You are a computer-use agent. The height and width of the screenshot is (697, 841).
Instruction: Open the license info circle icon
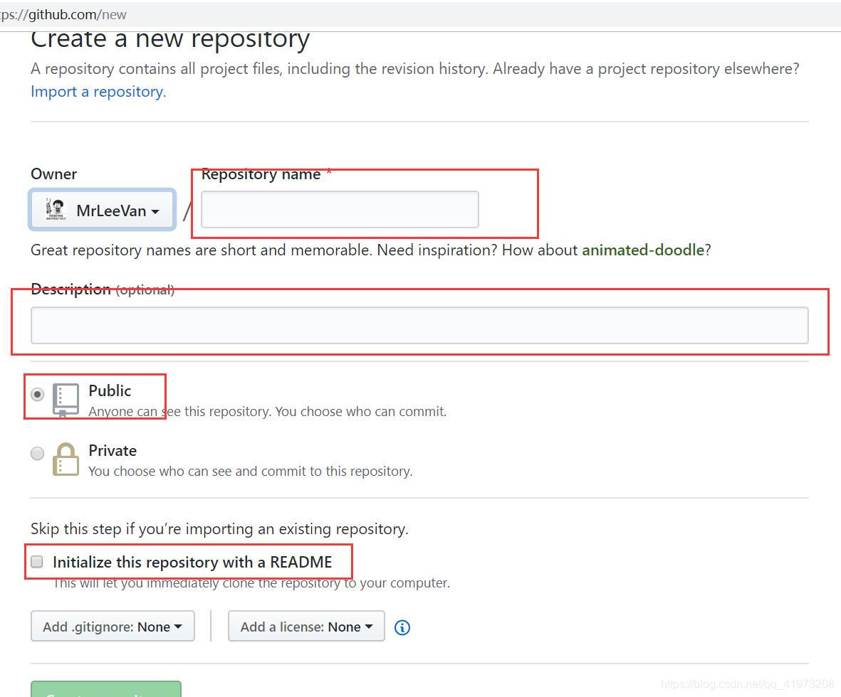tap(402, 627)
